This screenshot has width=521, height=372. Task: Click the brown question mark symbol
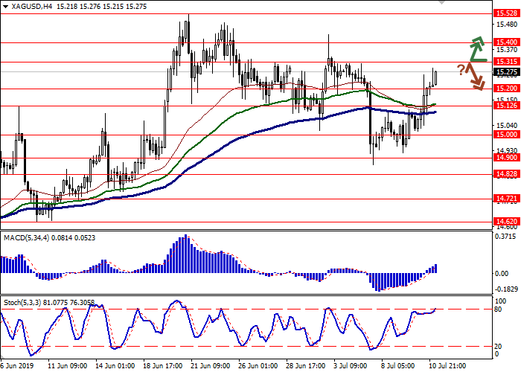coord(461,70)
